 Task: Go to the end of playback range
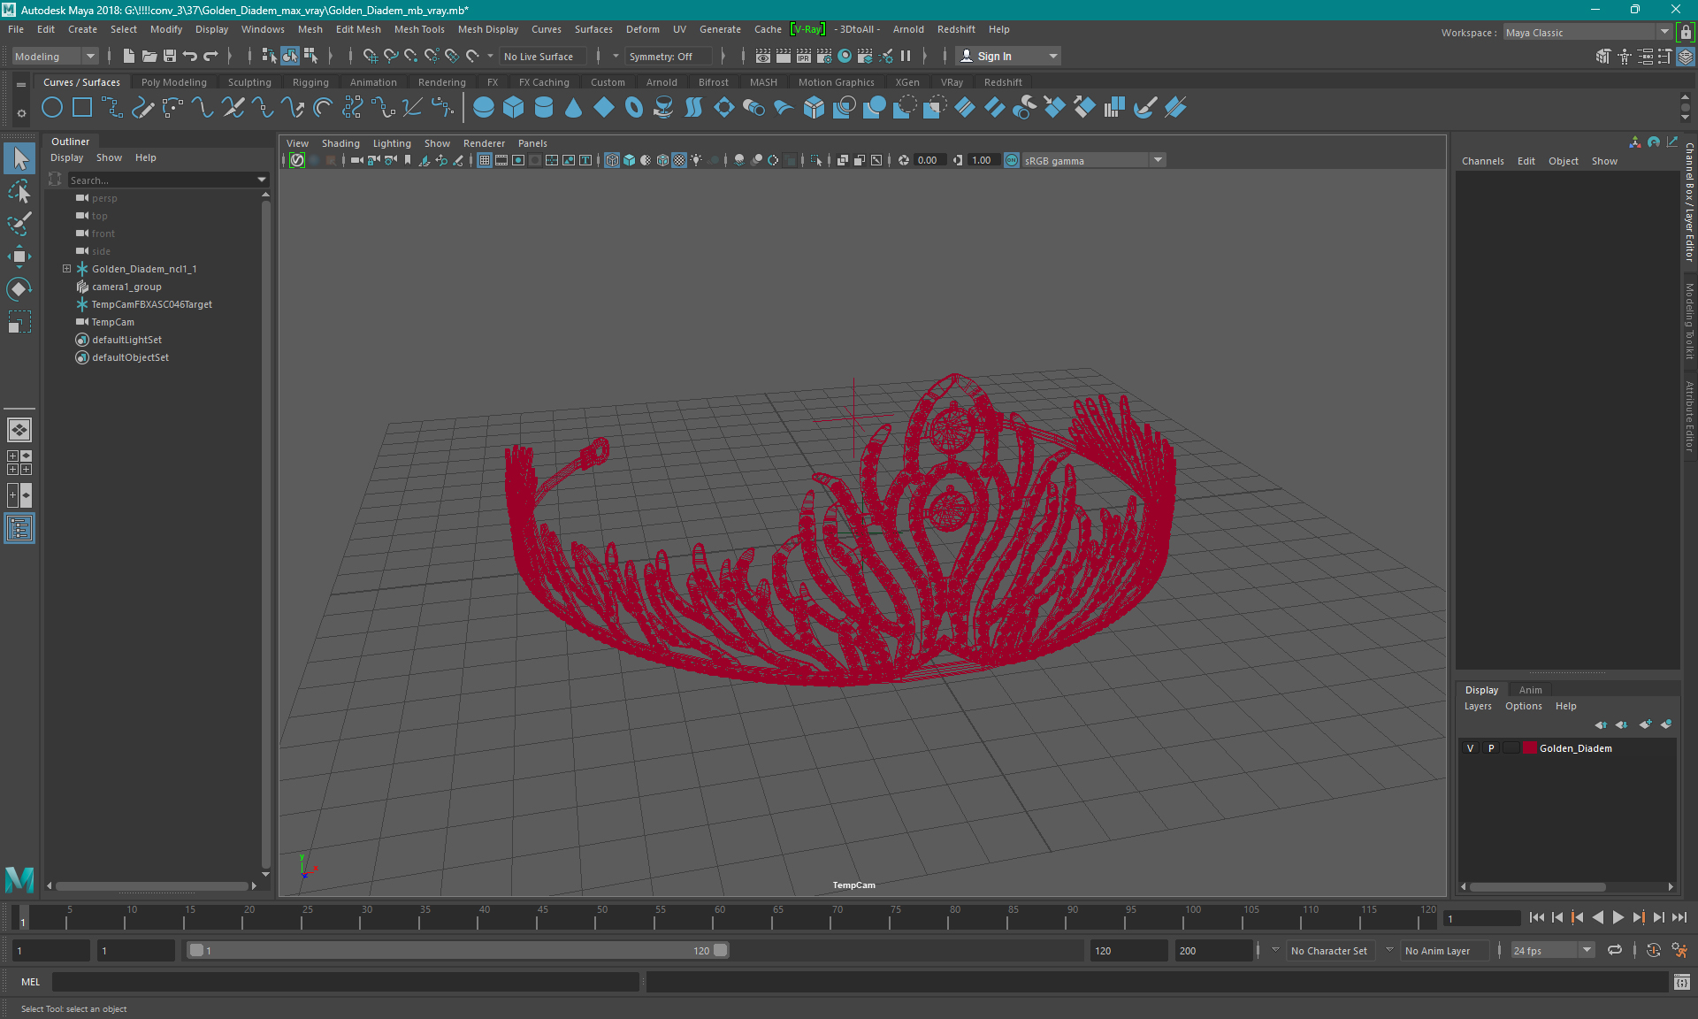[x=1679, y=917]
